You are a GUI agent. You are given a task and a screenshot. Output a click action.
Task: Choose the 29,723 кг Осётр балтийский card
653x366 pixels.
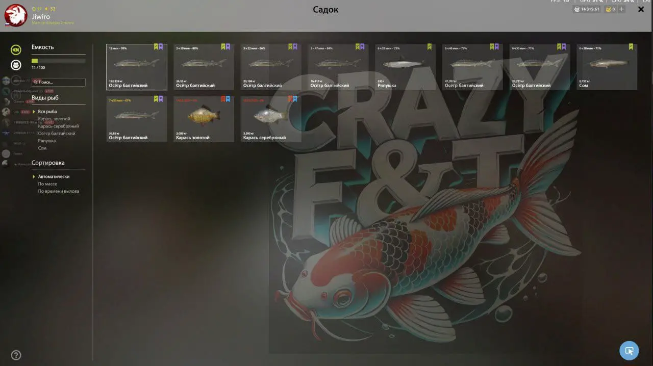point(540,67)
